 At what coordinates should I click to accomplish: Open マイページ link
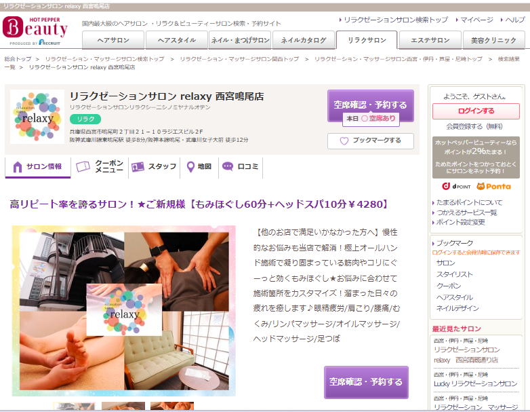tap(476, 20)
